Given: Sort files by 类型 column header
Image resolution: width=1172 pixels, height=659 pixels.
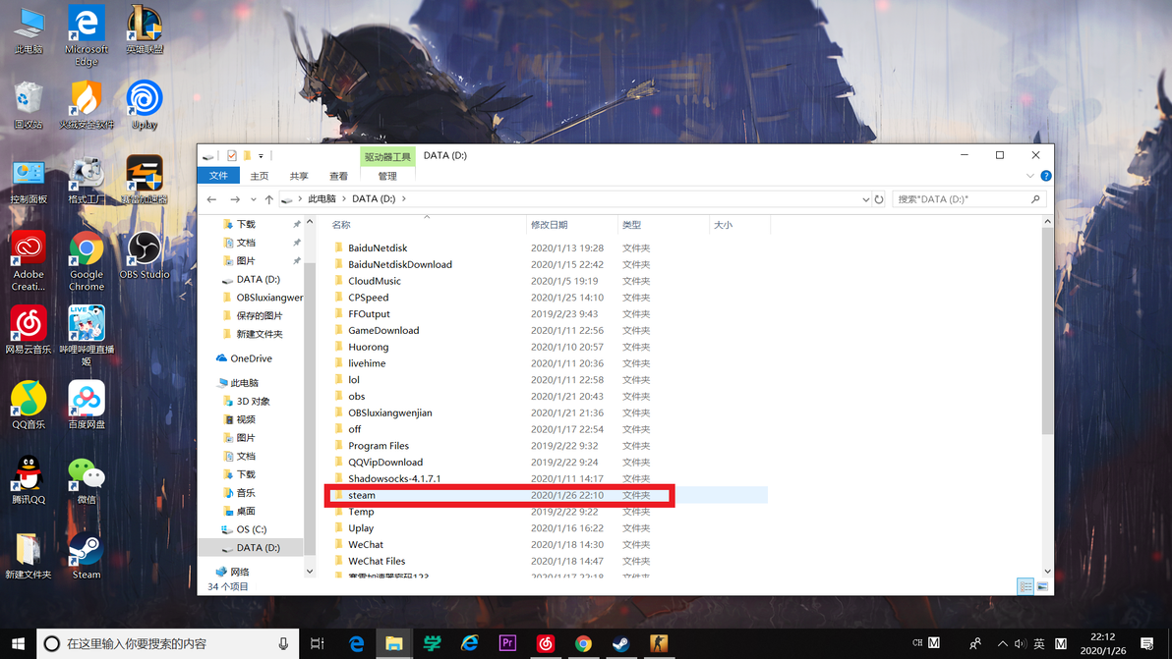Looking at the screenshot, I should point(664,225).
